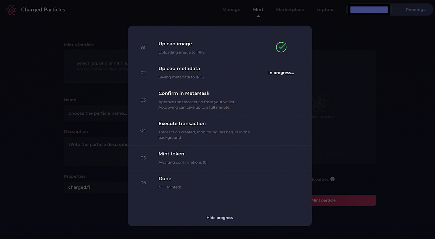Image resolution: width=435 pixels, height=239 pixels.
Task: Click the Mint particle button
Action: 344,200
